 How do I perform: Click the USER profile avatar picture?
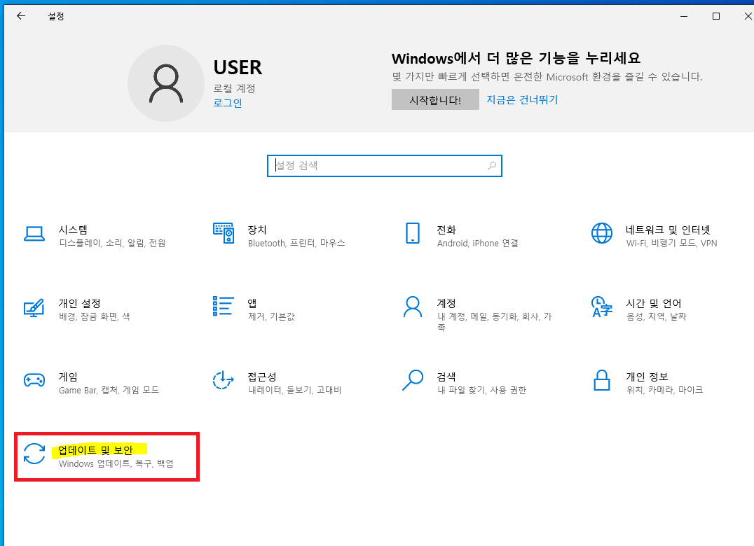click(x=166, y=83)
